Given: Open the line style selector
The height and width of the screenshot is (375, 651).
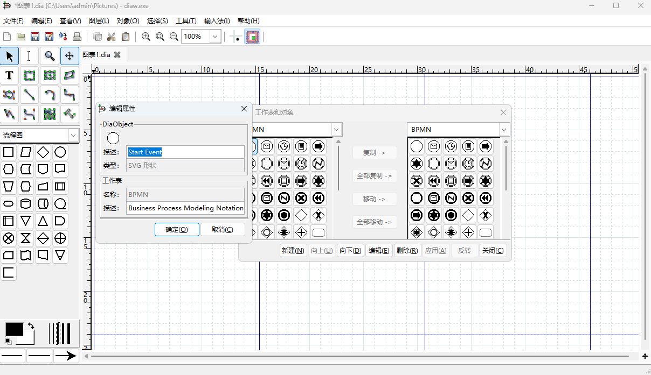Looking at the screenshot, I should point(39,356).
